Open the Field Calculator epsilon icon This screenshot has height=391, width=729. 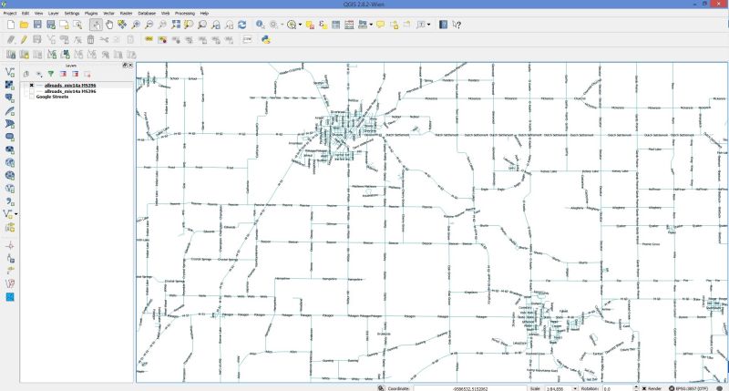(323, 25)
